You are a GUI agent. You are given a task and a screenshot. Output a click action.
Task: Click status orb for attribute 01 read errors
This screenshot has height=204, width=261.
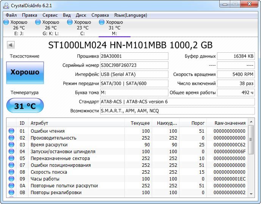(11, 131)
